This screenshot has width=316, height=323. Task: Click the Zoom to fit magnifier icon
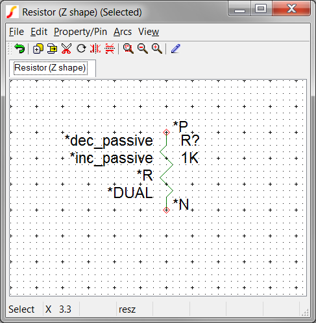[128, 49]
